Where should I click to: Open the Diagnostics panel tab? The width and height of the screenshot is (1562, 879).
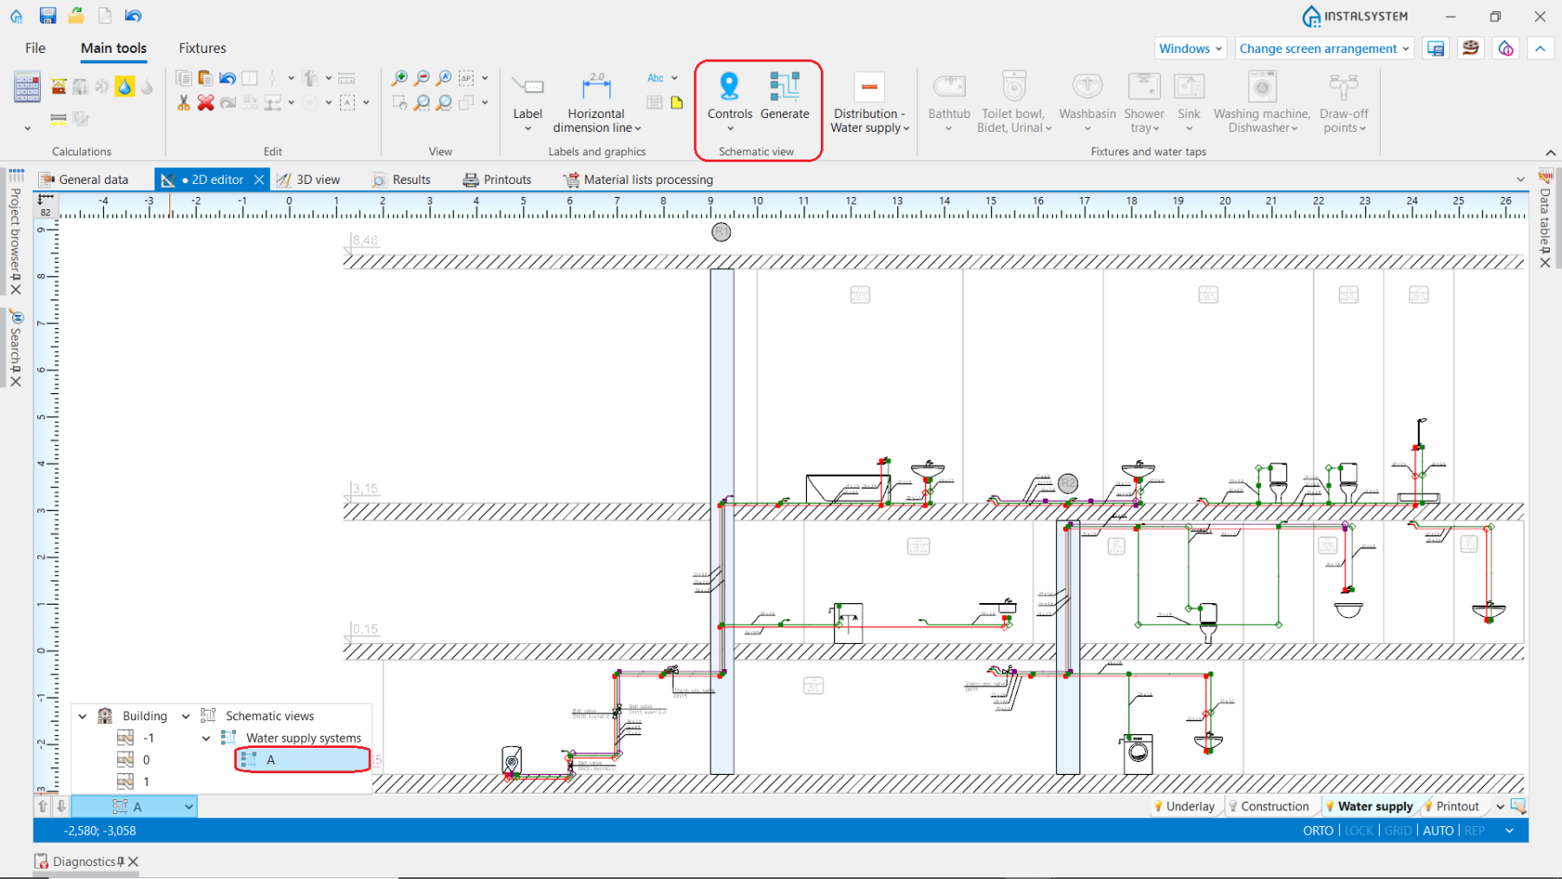pyautogui.click(x=83, y=861)
